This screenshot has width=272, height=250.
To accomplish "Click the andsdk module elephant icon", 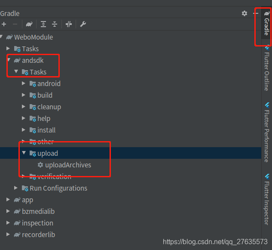I will click(17, 60).
